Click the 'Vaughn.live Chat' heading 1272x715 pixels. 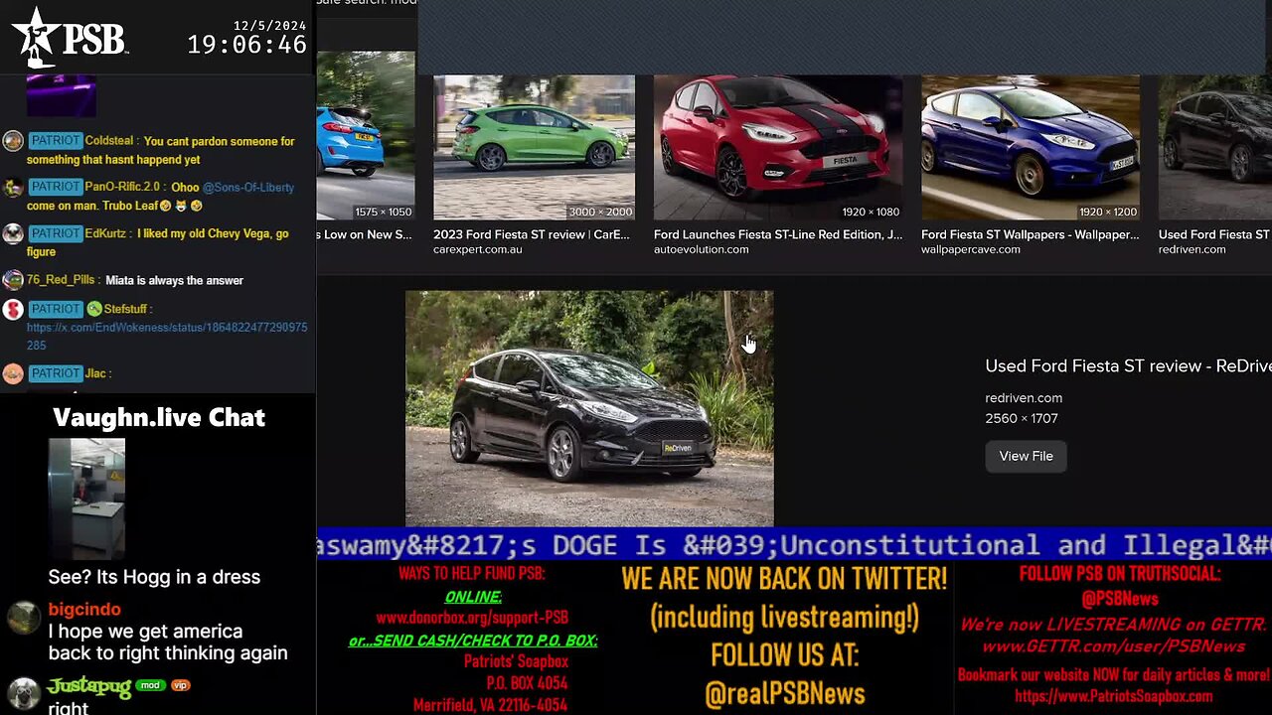[159, 417]
